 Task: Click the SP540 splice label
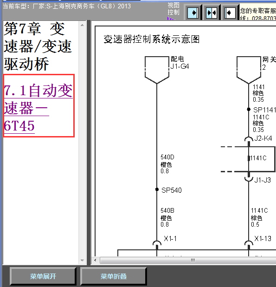(172, 190)
